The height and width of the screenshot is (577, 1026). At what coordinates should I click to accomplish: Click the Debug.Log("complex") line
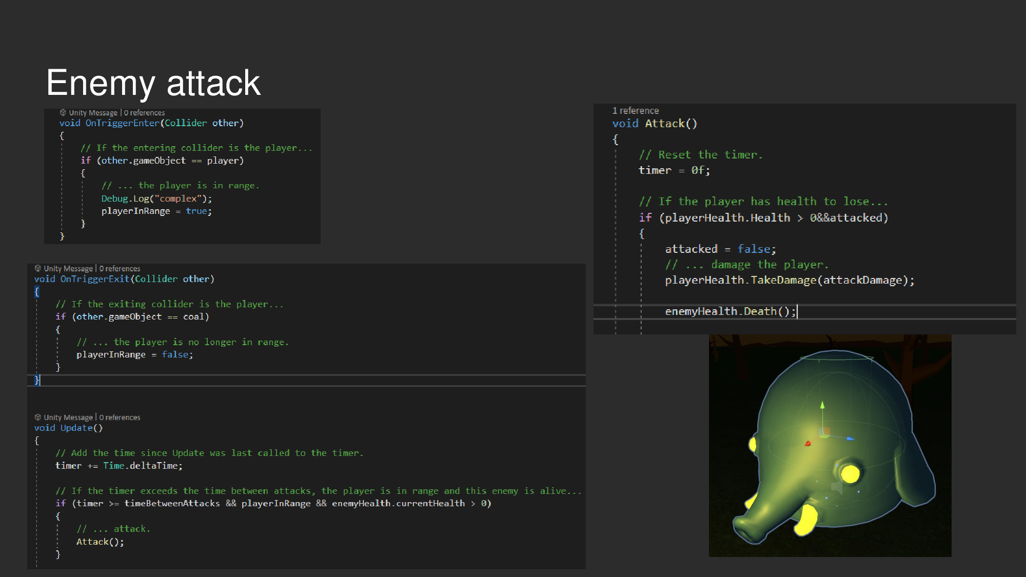point(156,198)
